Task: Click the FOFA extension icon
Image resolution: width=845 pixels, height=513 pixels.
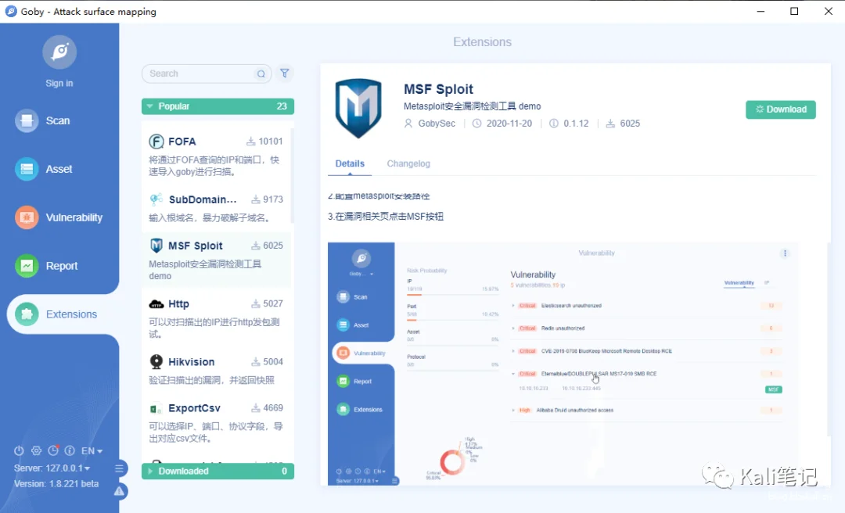Action: pos(156,142)
